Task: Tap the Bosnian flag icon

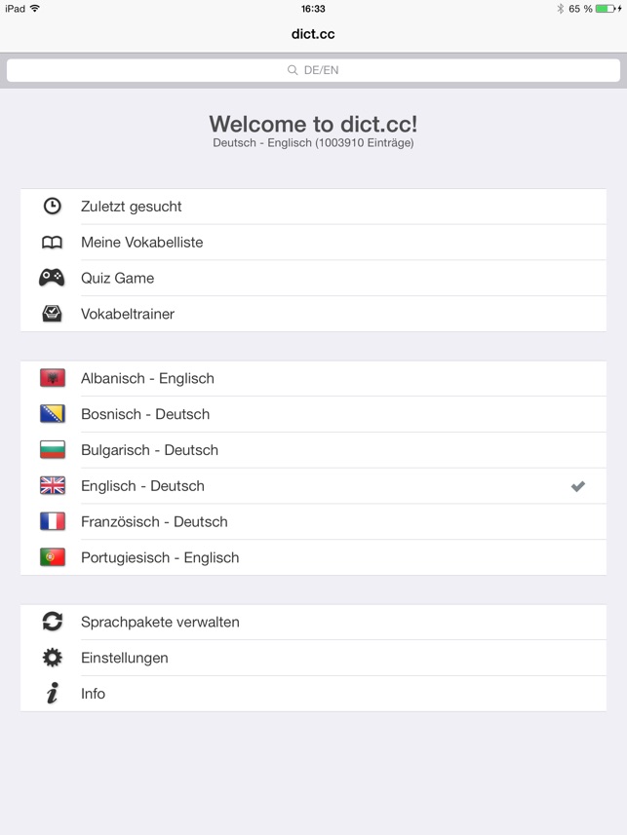Action: pos(52,414)
